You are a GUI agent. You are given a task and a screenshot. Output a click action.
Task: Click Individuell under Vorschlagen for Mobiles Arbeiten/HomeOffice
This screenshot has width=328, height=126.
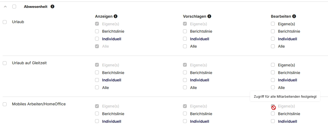199,121
